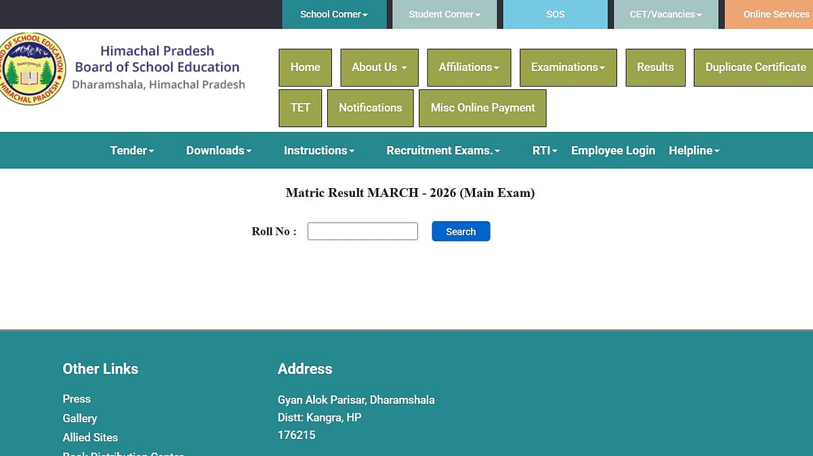Expand the Downloads dropdown
This screenshot has height=456, width=813.
pyautogui.click(x=219, y=150)
